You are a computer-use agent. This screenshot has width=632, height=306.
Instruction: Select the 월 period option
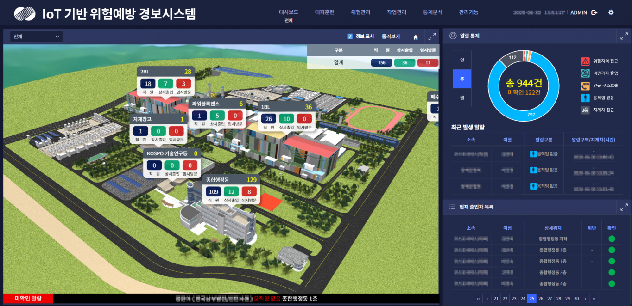[x=462, y=98]
